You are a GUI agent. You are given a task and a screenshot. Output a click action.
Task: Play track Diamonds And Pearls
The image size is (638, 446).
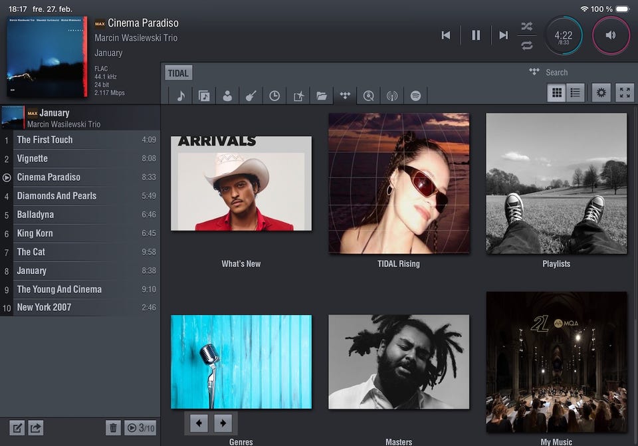(x=56, y=196)
